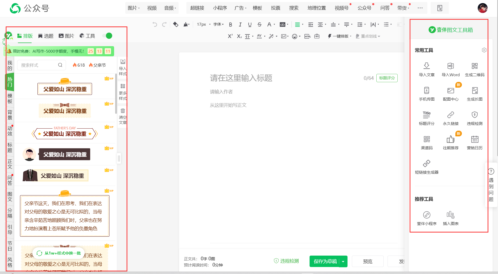498x274 pixels.
Task: Click the 地理位置 menu item
Action: click(317, 8)
